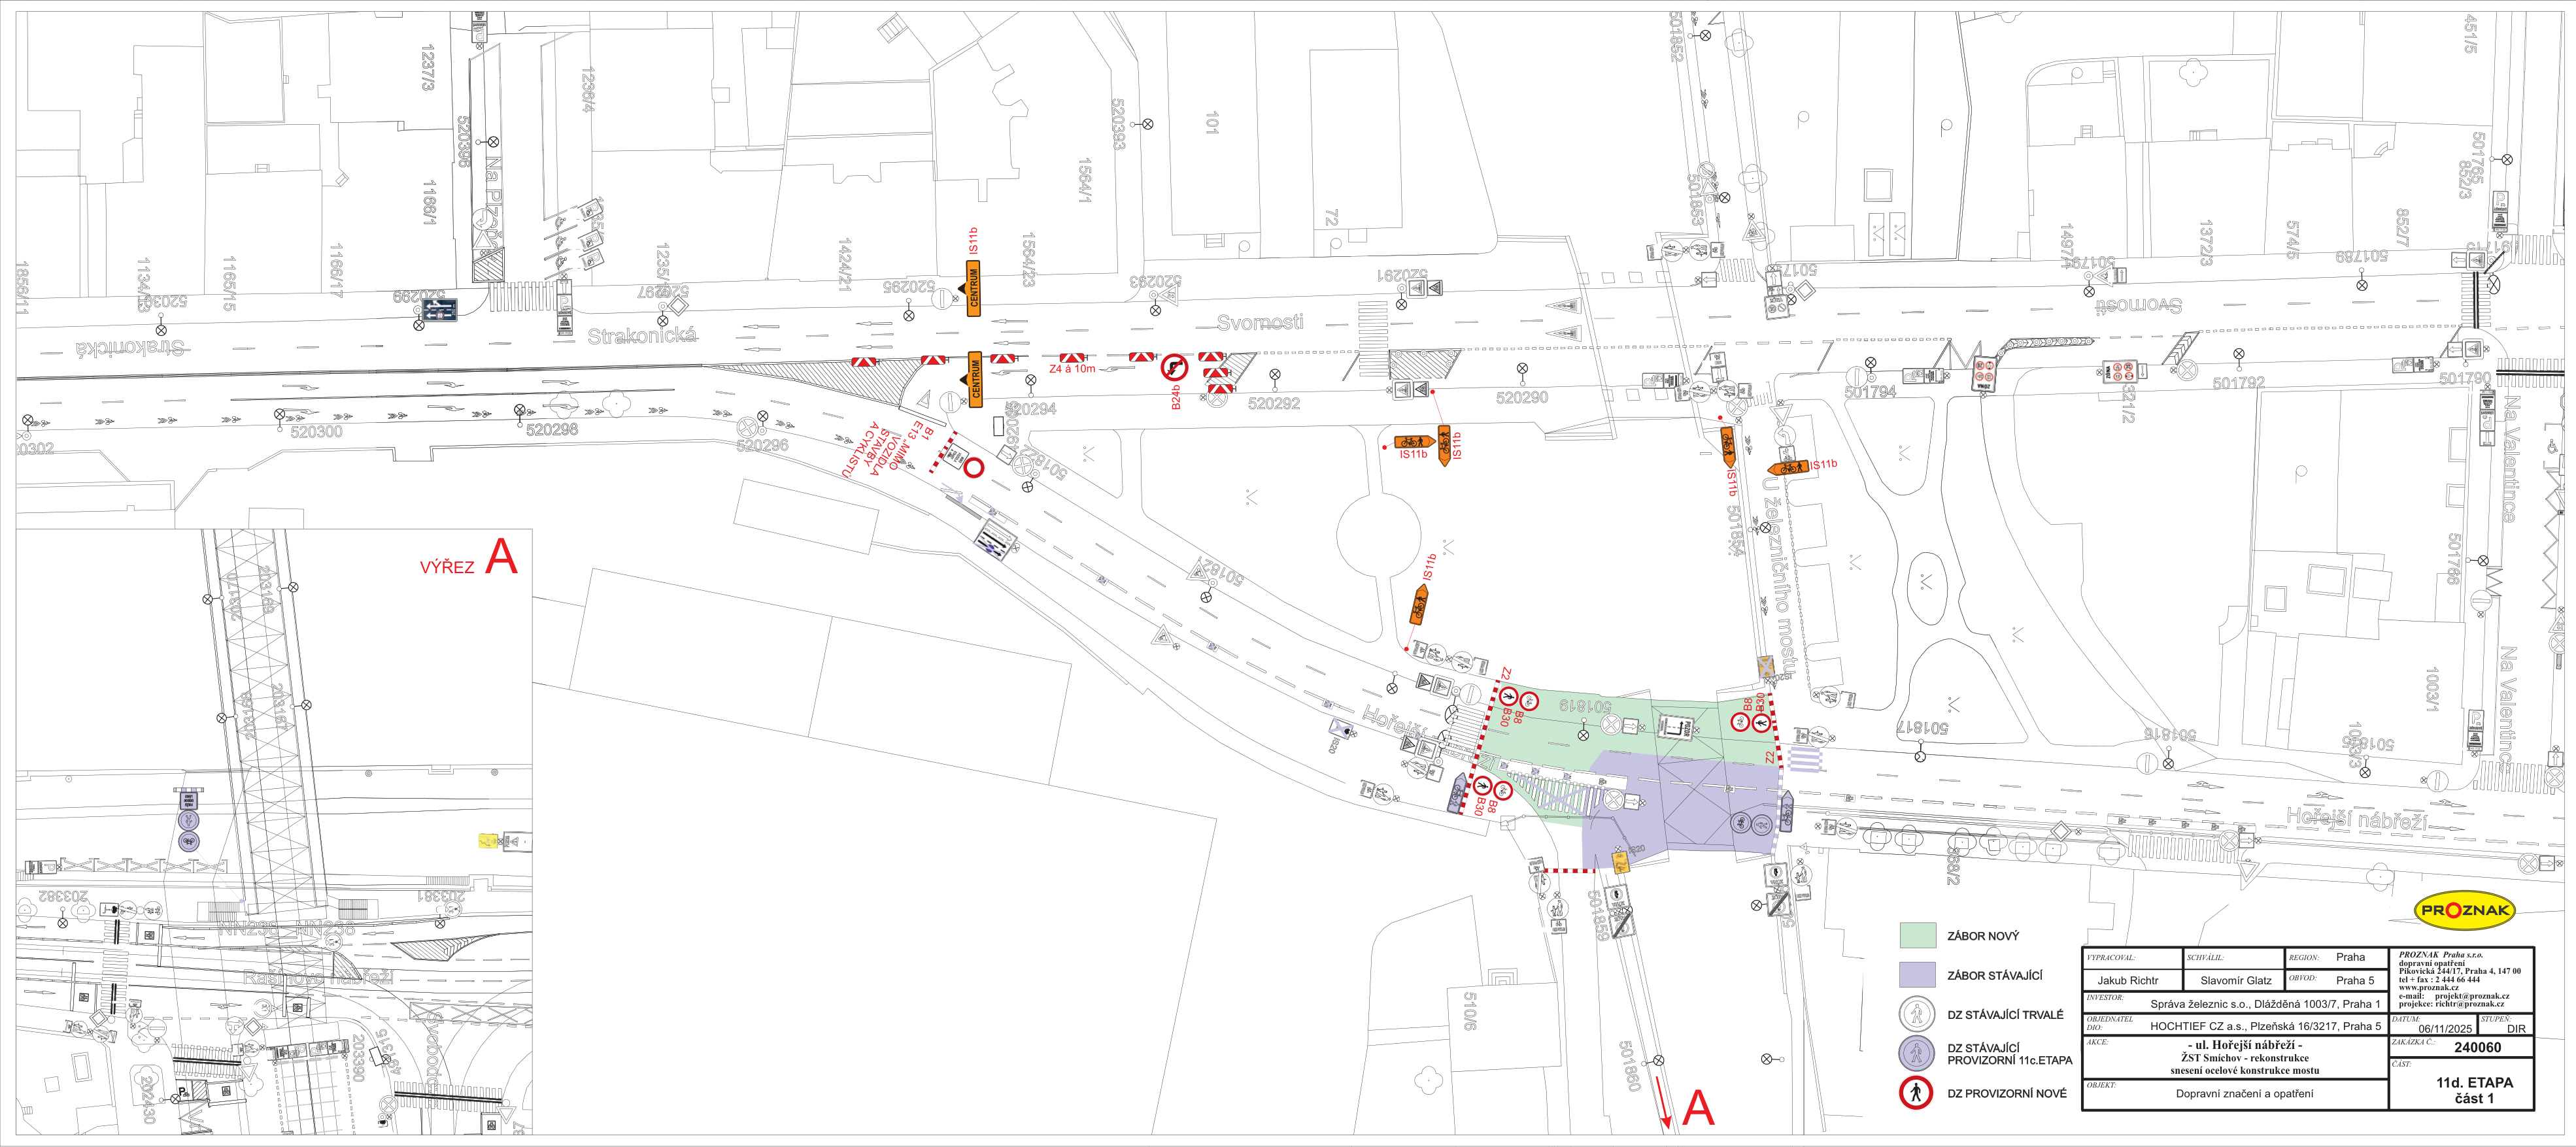Click the blue lane-direction sign on Strakonická
The image size is (2576, 1147).
pos(440,311)
